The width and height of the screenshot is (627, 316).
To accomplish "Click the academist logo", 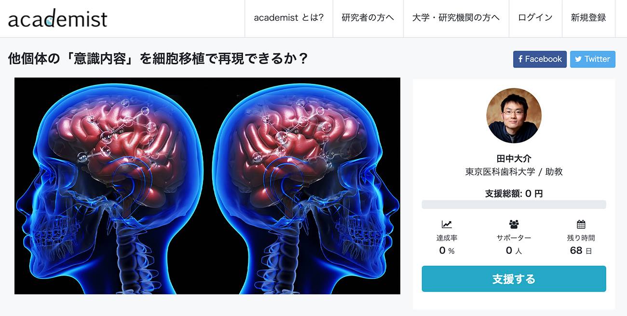I will (58, 18).
